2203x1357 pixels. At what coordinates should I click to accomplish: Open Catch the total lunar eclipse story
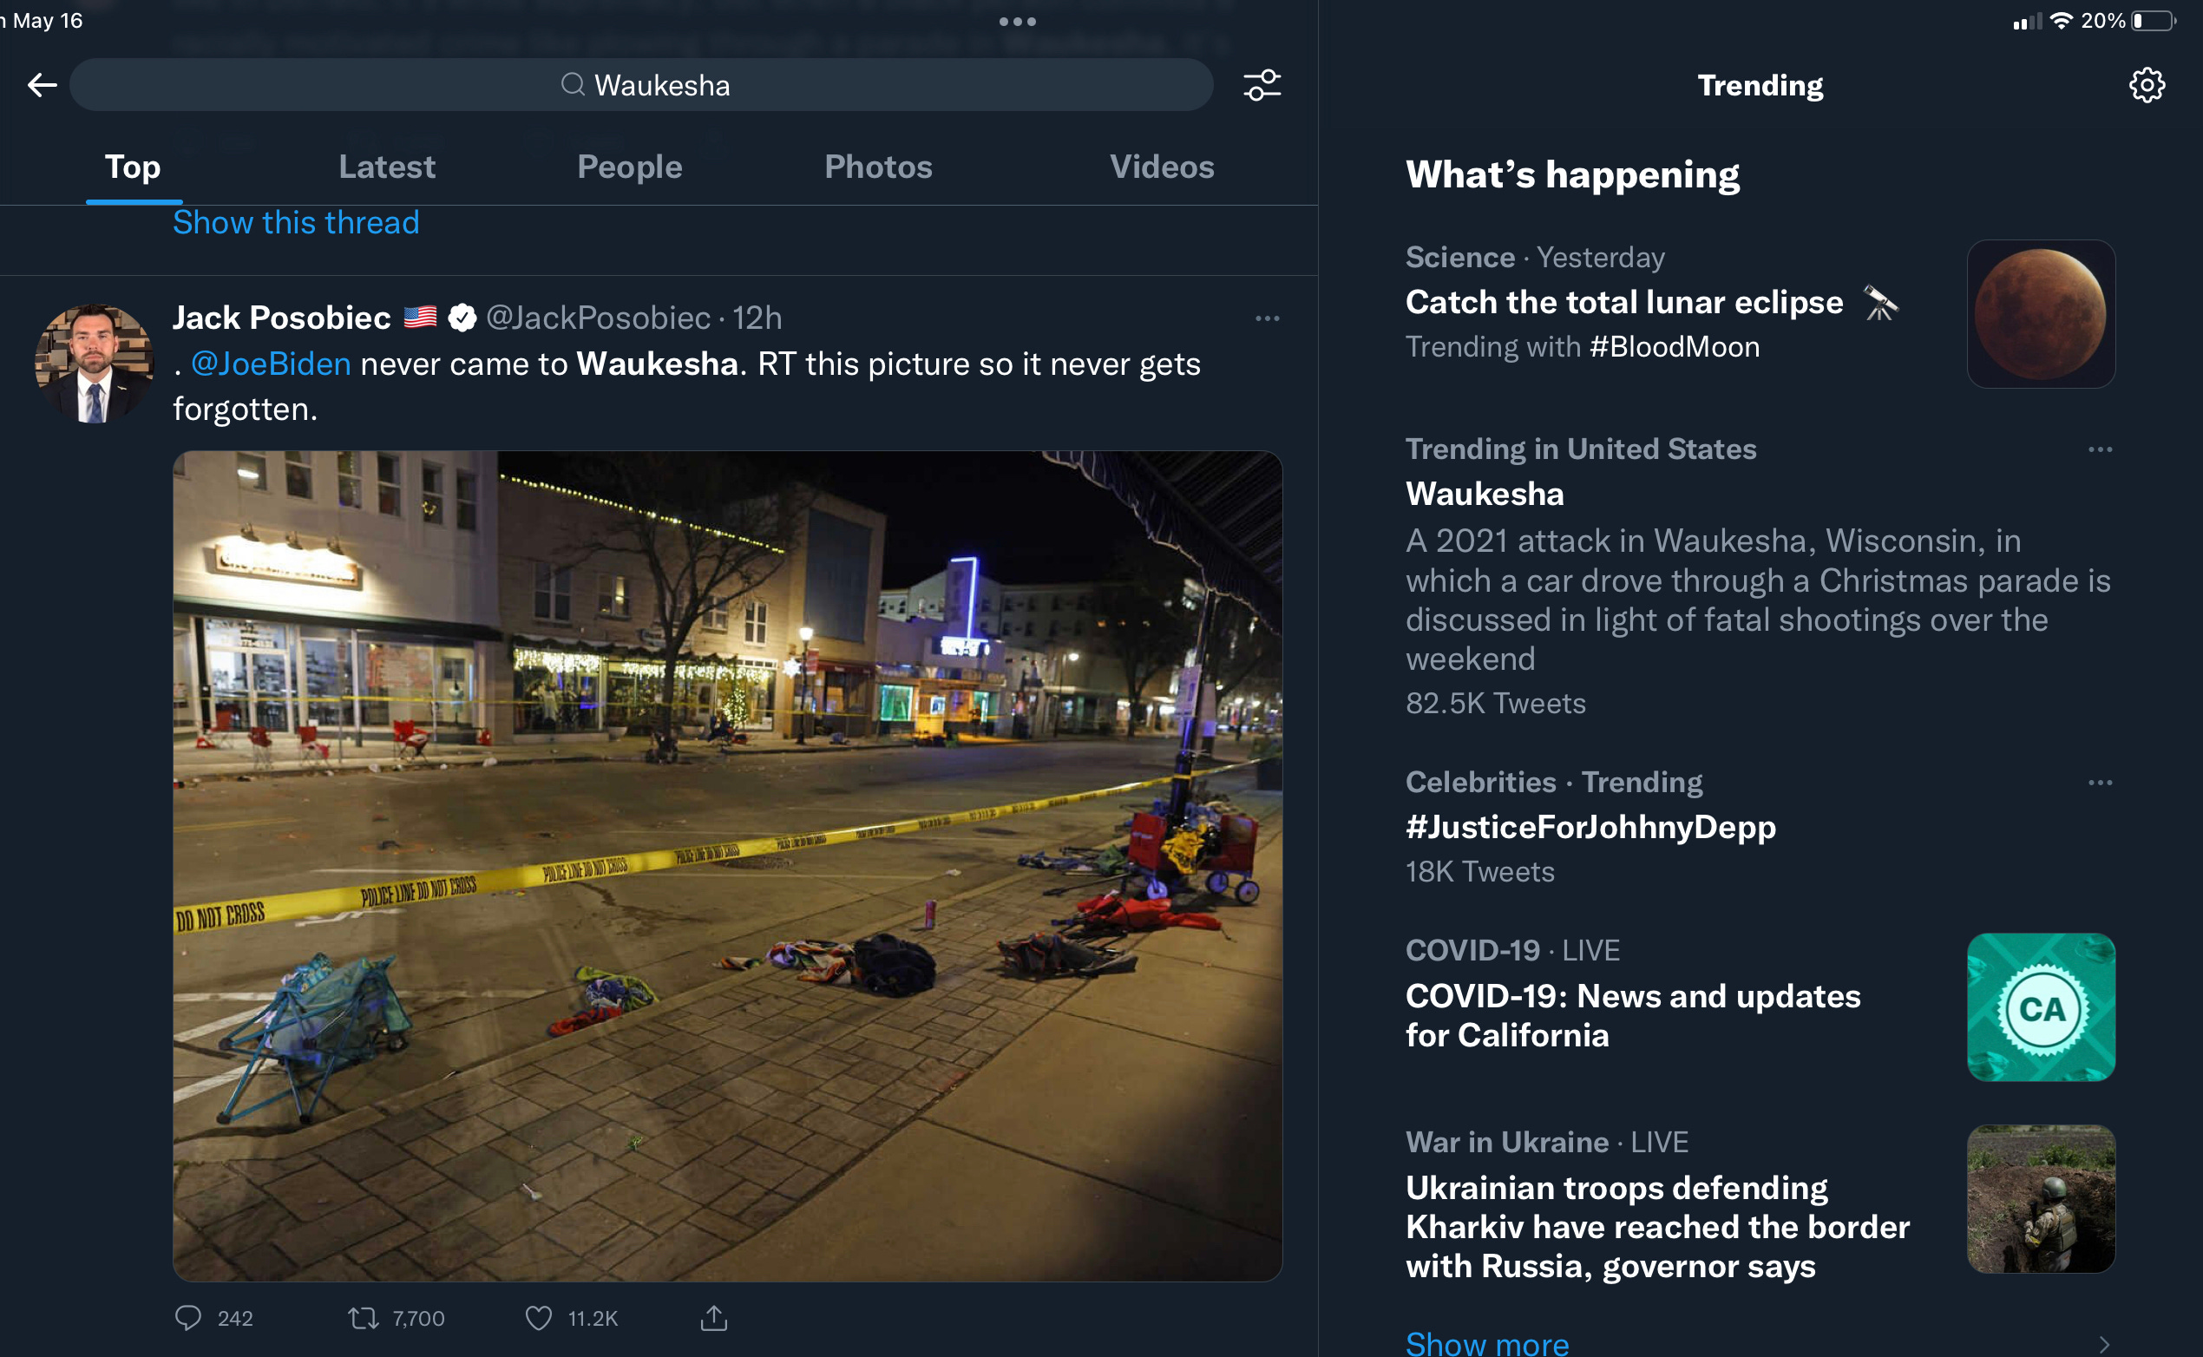1624,303
